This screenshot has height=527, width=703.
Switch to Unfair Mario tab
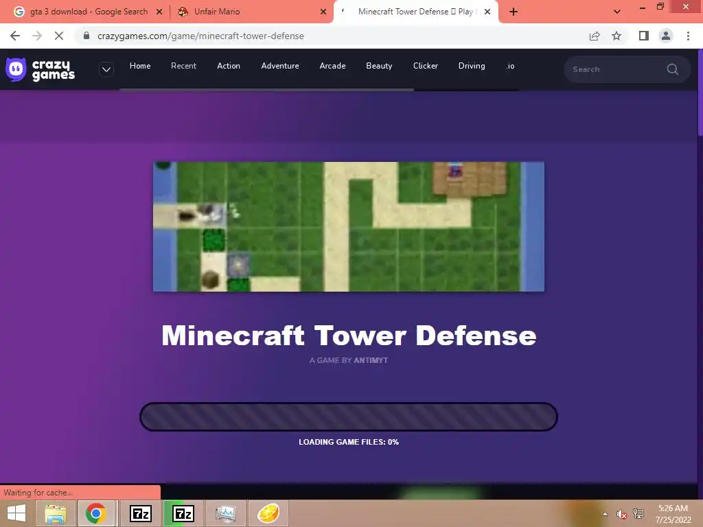[251, 12]
